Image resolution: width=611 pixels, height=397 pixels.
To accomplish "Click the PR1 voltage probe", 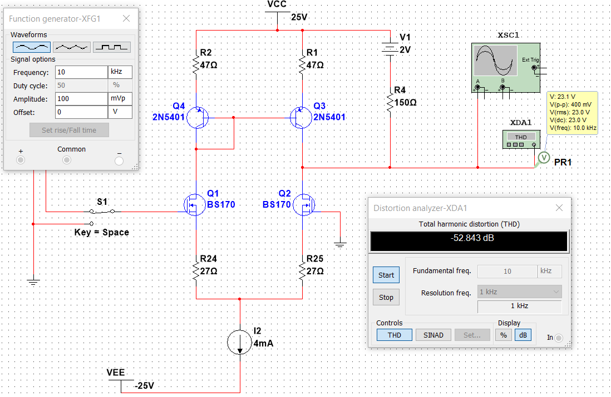I will (544, 158).
